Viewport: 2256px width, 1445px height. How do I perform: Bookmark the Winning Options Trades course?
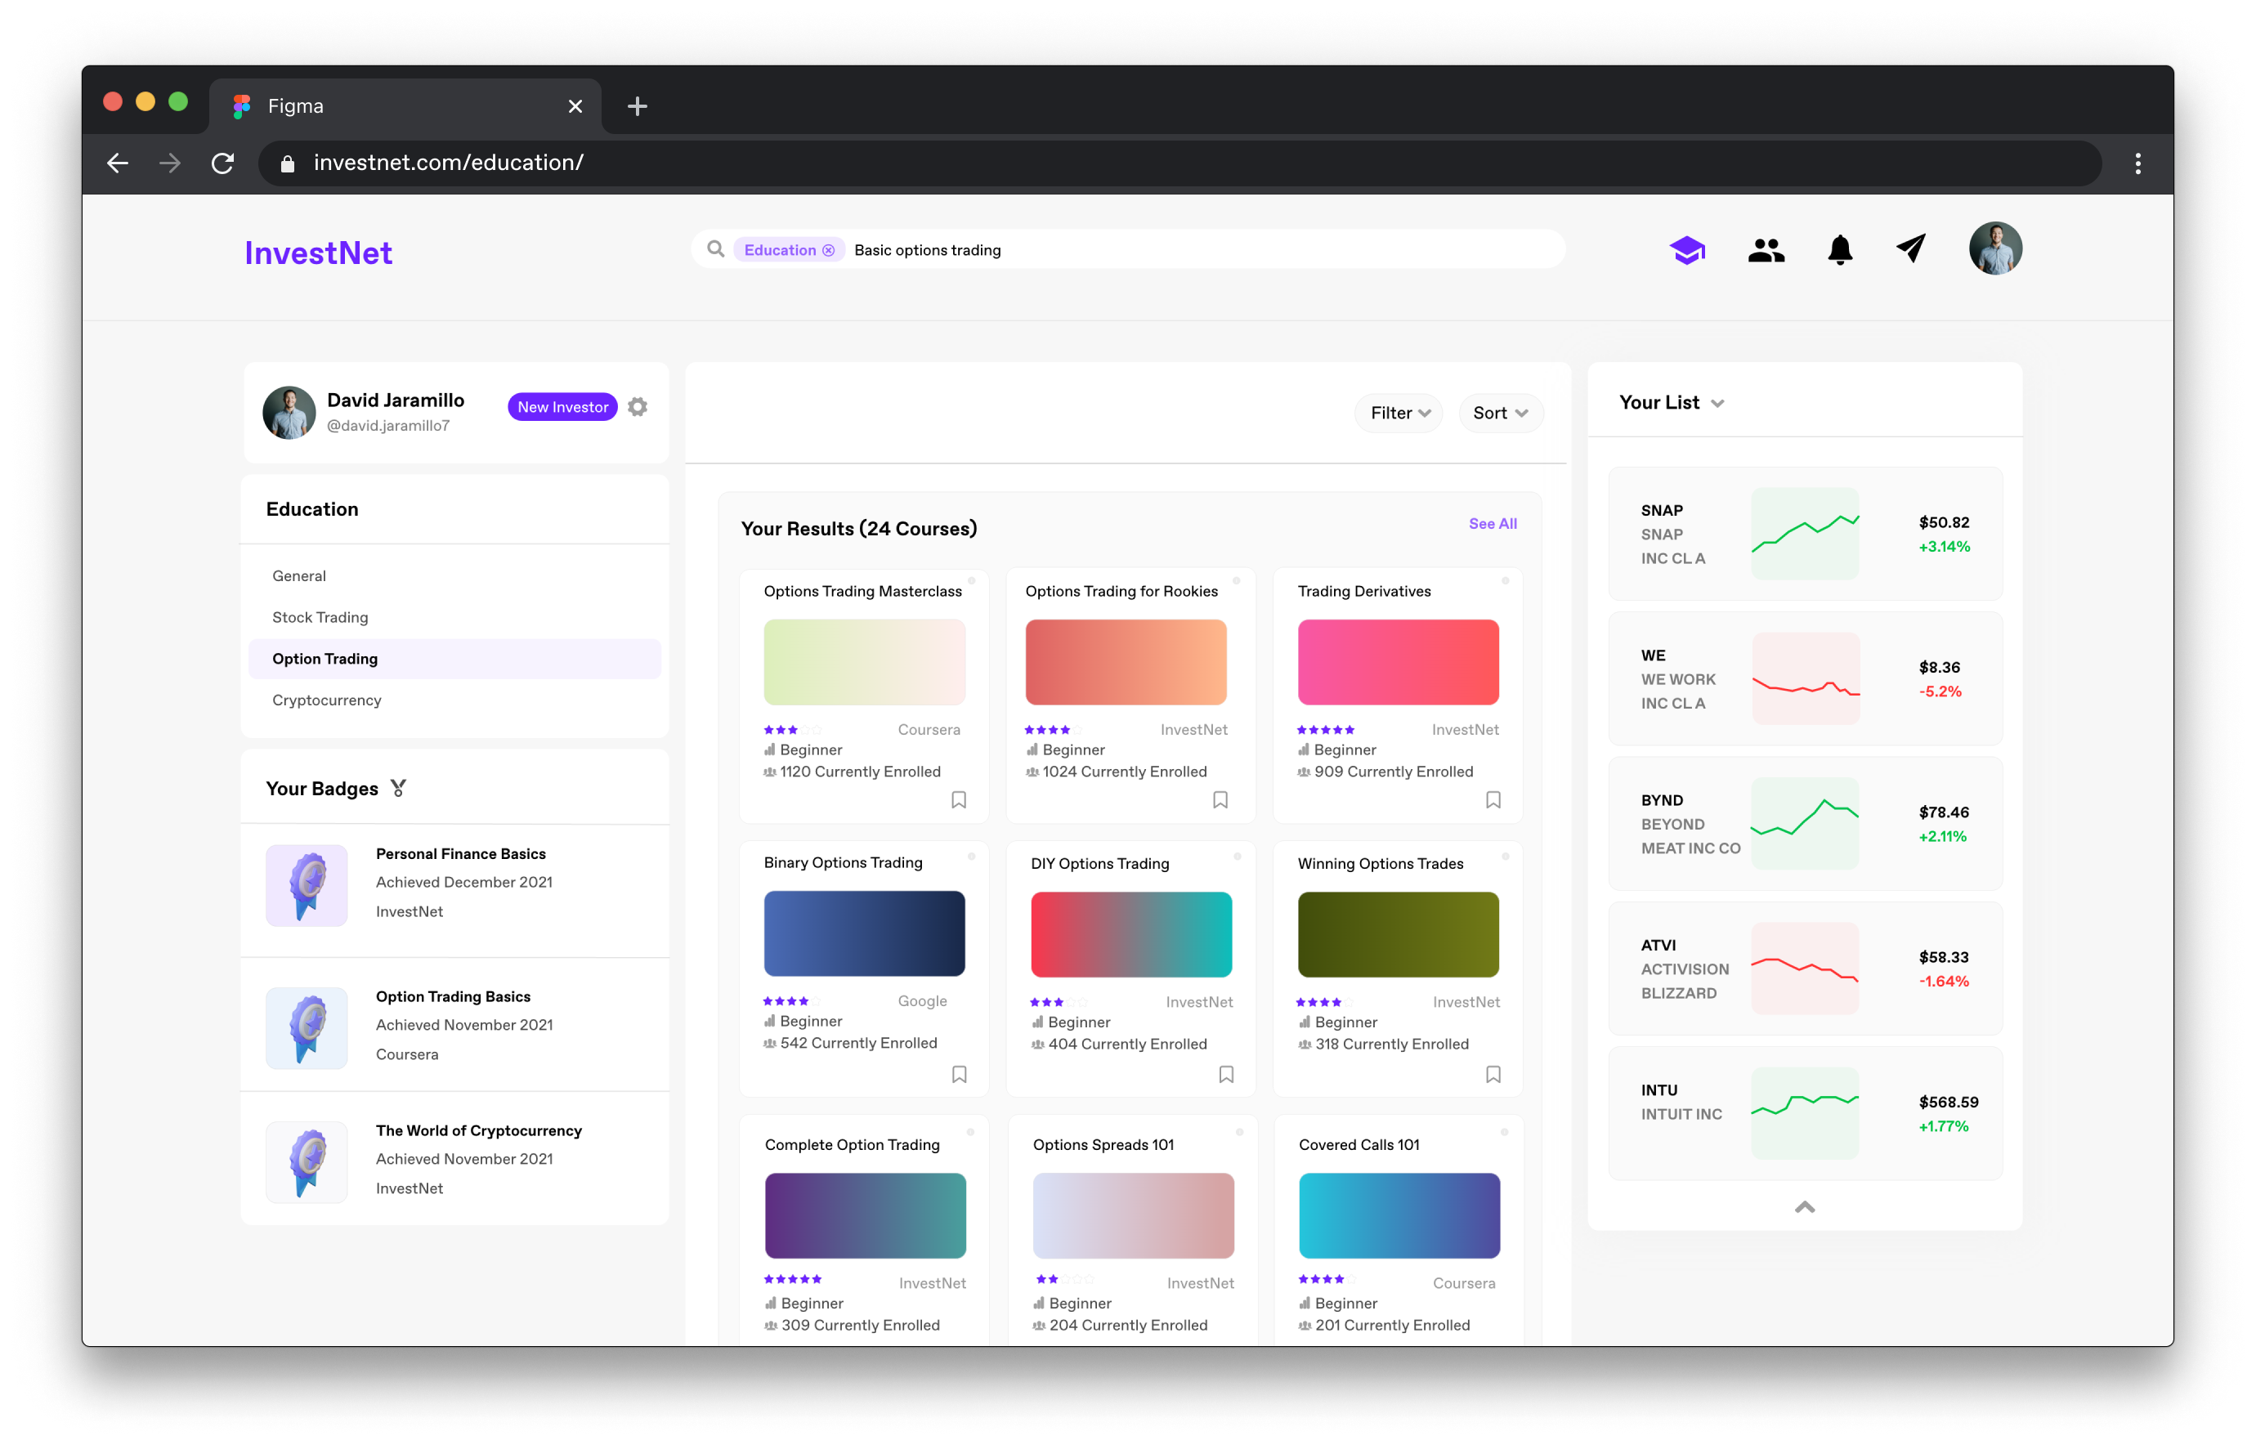pyautogui.click(x=1493, y=1073)
